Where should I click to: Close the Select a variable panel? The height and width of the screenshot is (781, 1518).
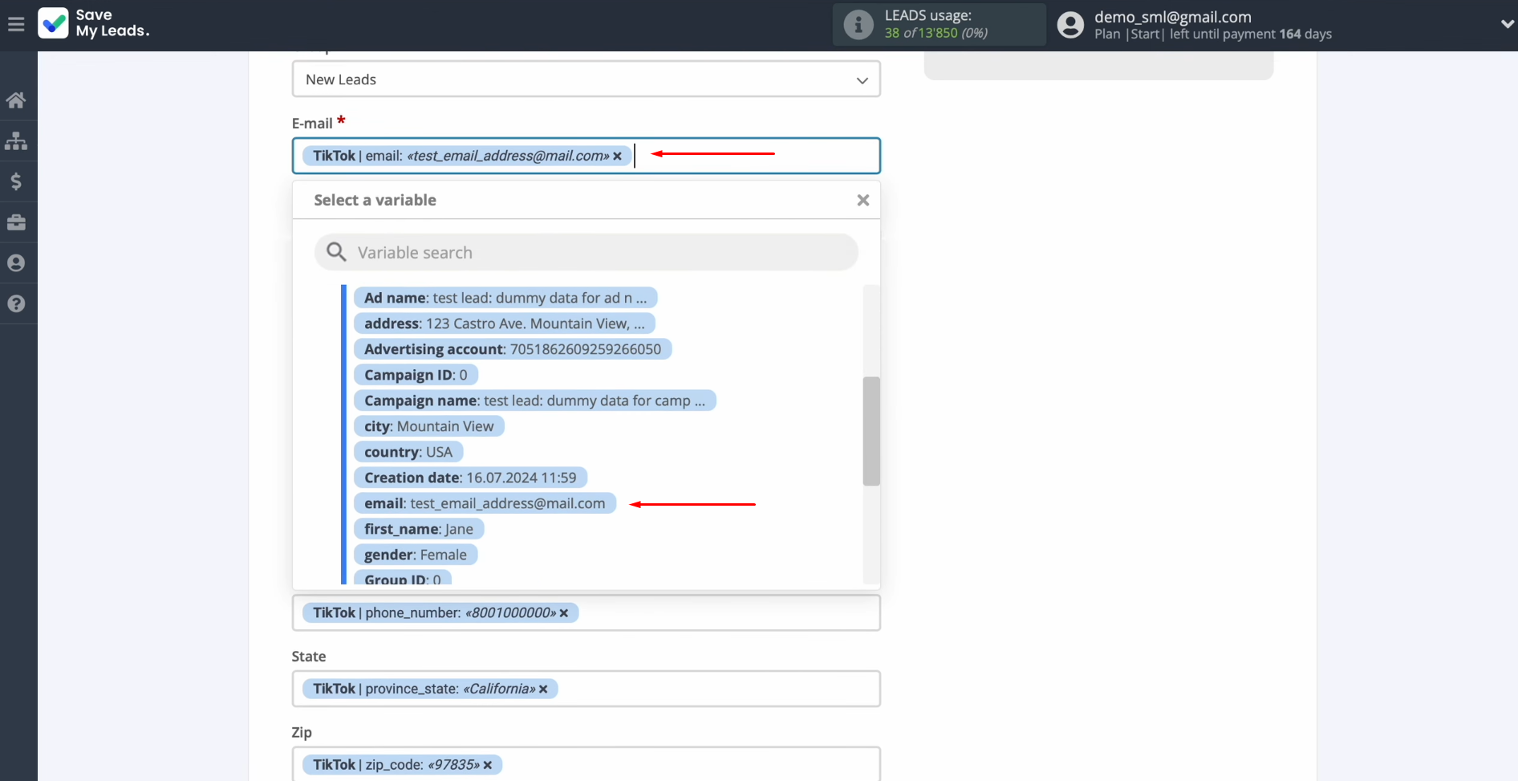tap(863, 200)
